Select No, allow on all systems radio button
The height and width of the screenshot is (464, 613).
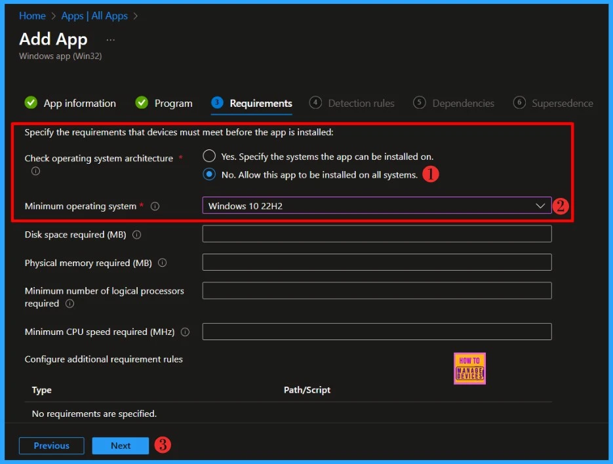(x=209, y=174)
